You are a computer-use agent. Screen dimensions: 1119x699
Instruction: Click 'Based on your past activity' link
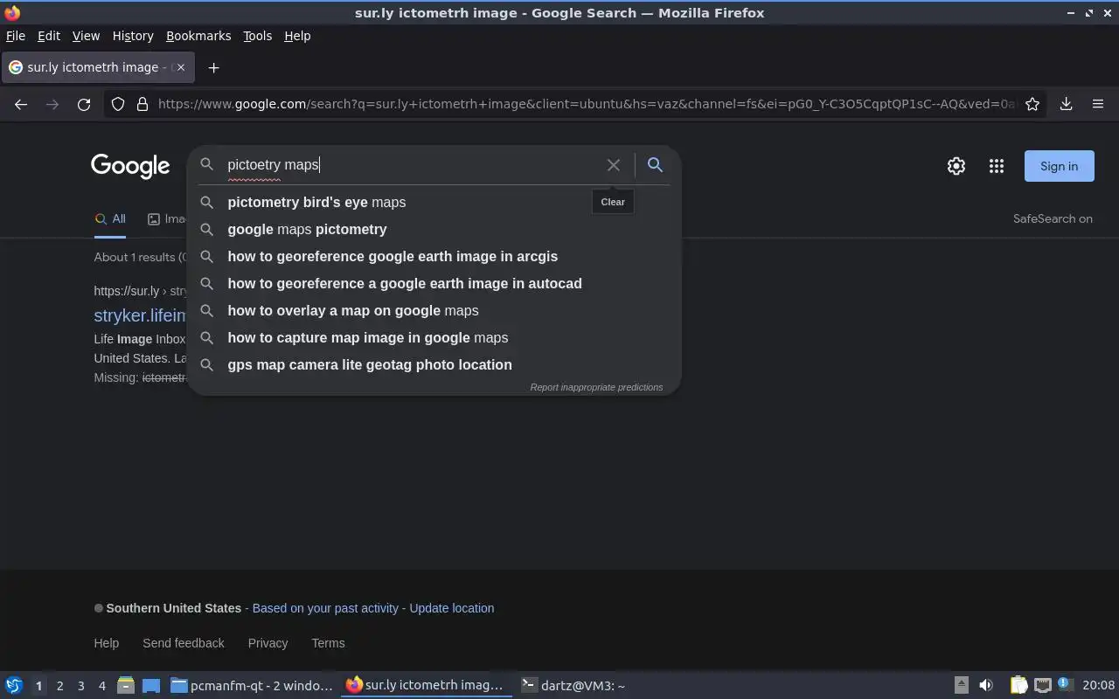325,608
